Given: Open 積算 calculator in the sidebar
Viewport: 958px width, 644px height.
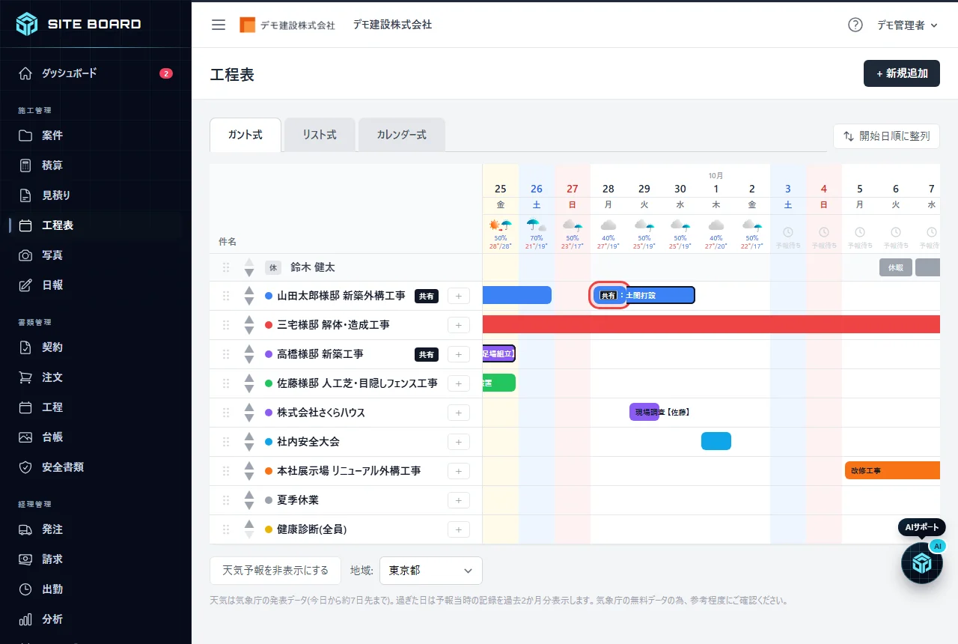Looking at the screenshot, I should (x=96, y=165).
